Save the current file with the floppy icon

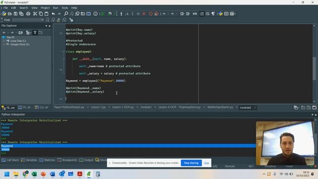click(15, 14)
